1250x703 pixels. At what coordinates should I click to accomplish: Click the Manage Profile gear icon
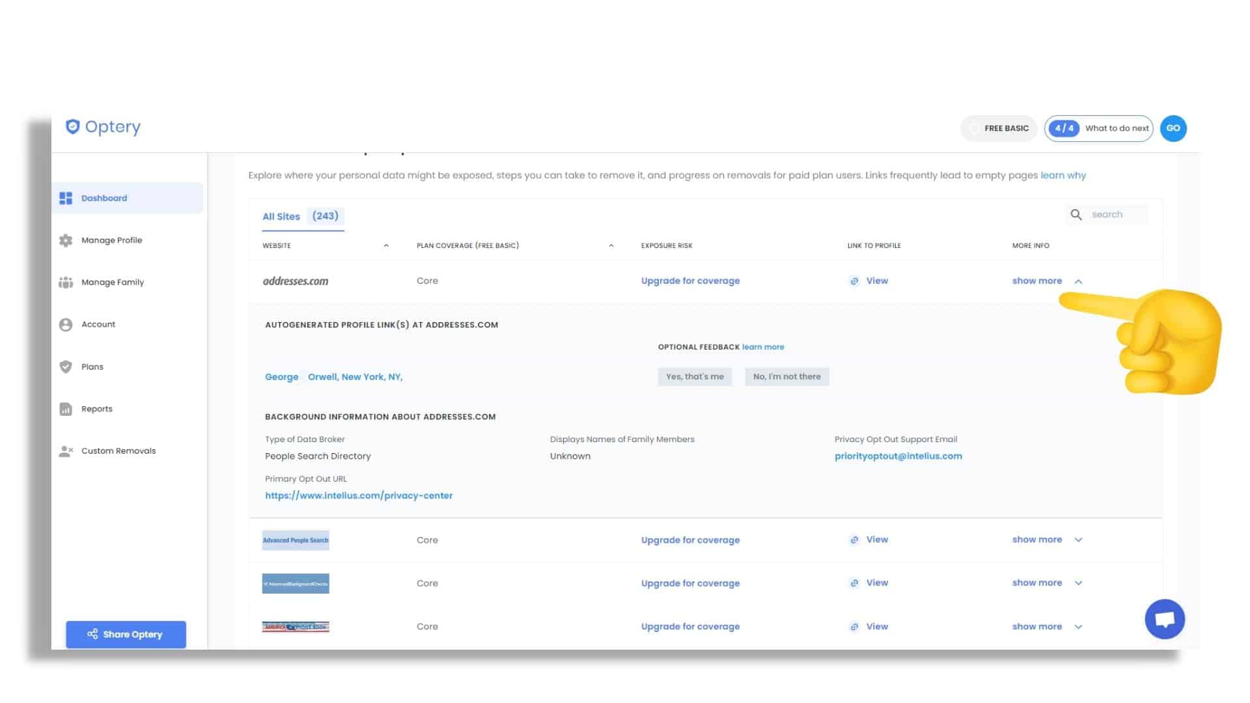[66, 240]
